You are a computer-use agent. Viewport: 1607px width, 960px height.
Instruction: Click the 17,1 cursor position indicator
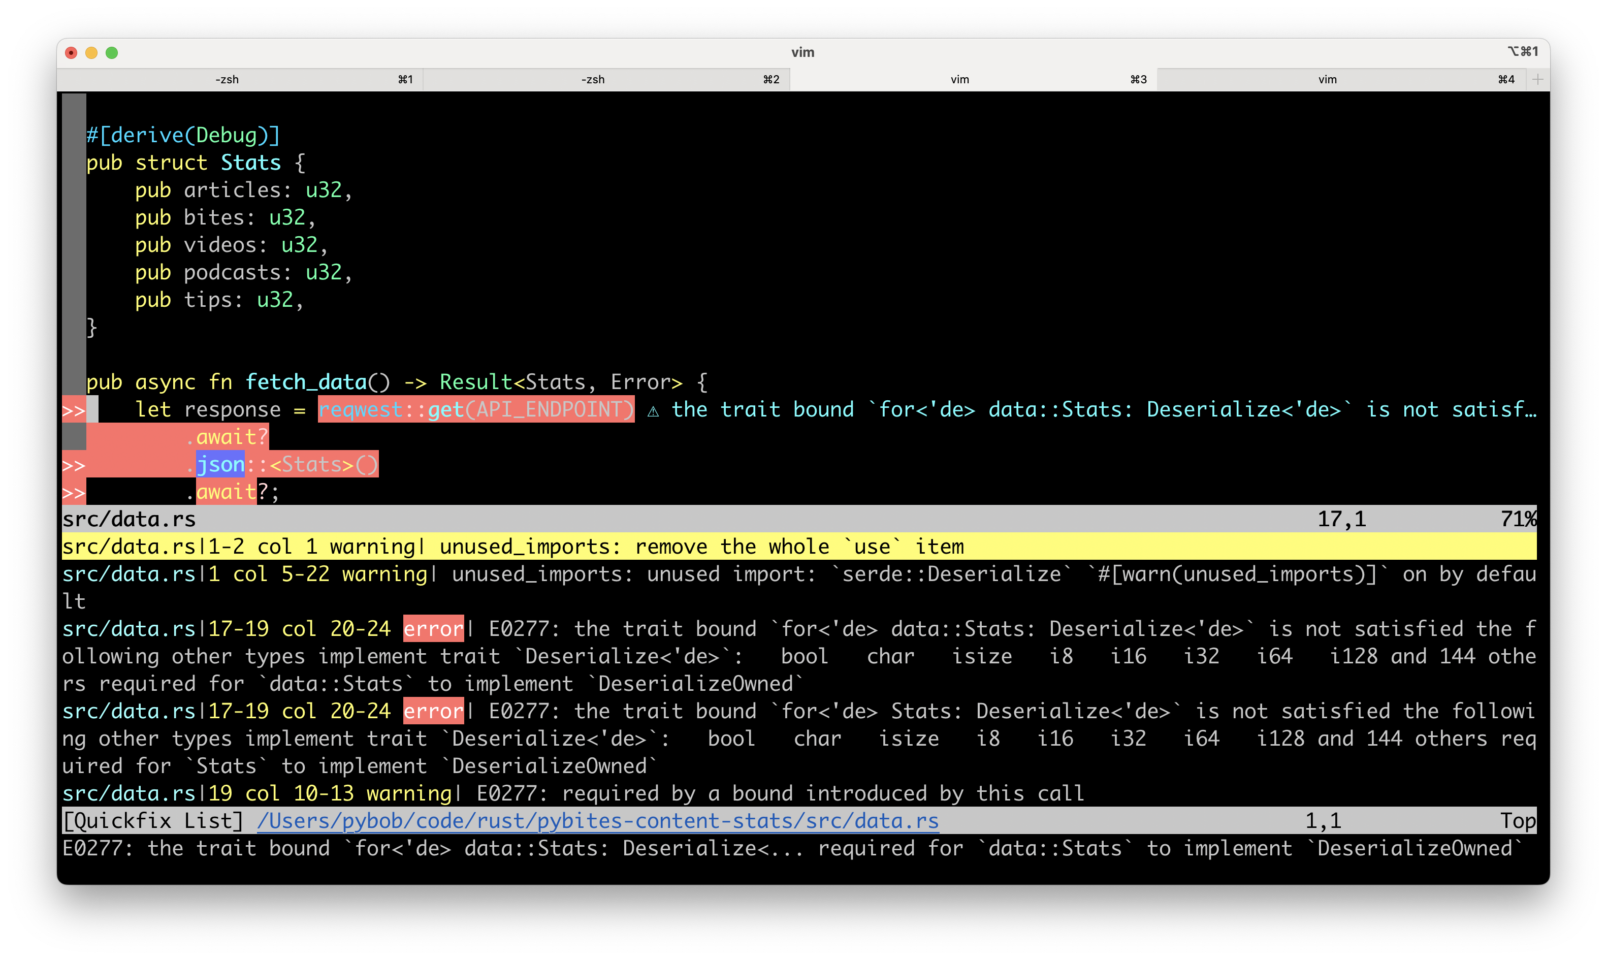click(1342, 519)
